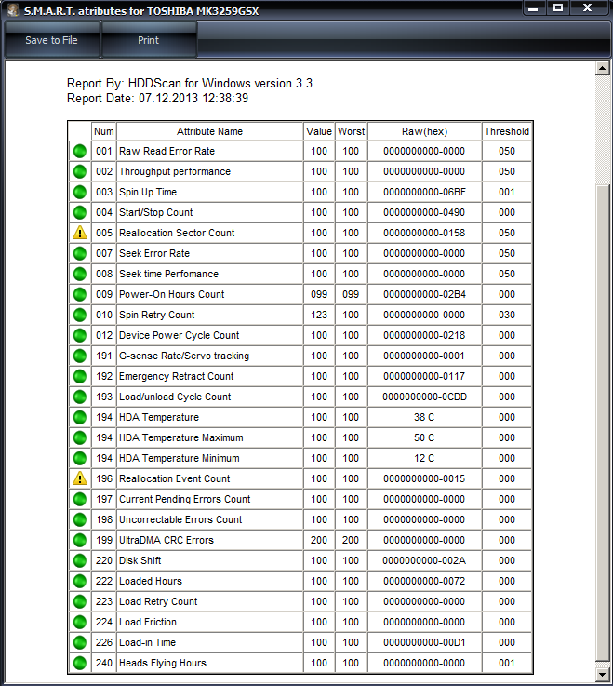
Task: Click threshold 030 for Spin Retry Count
Action: 507,315
